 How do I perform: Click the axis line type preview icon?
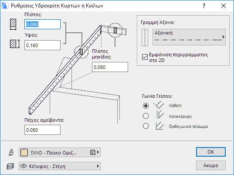(145, 38)
